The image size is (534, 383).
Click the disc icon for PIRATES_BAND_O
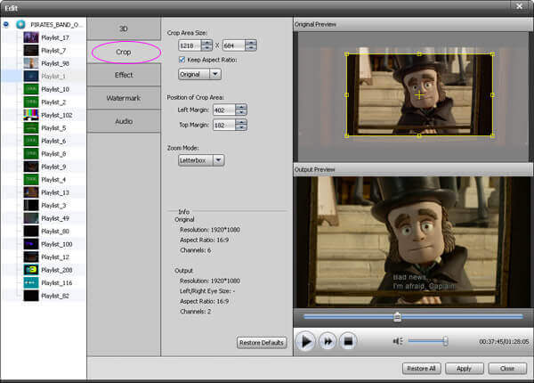20,25
